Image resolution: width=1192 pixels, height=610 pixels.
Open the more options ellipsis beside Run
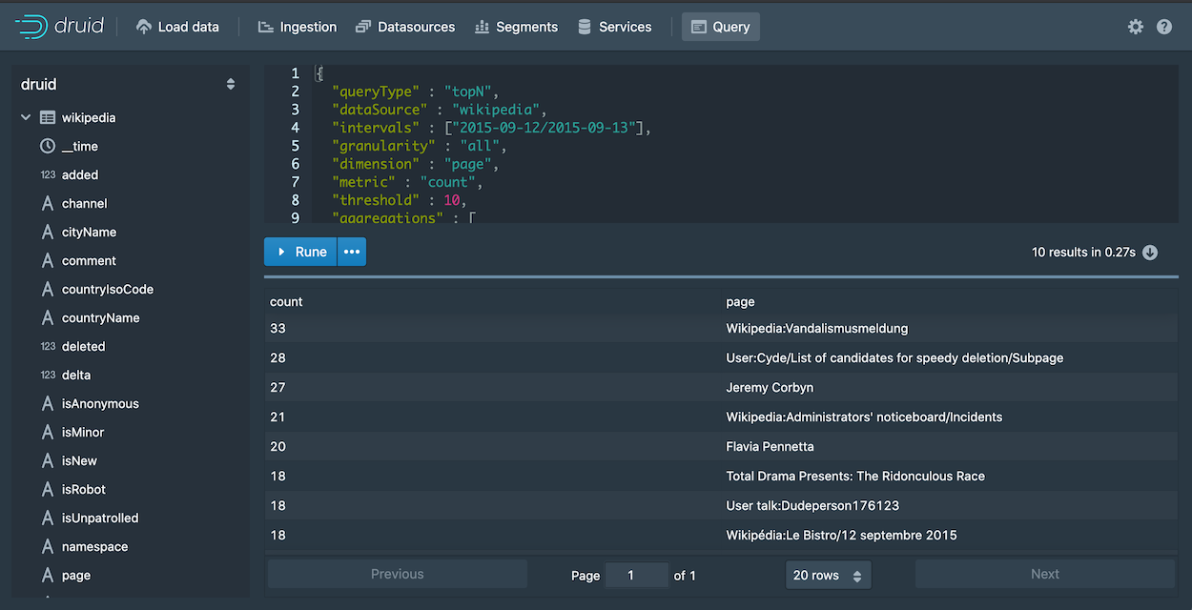pyautogui.click(x=351, y=251)
